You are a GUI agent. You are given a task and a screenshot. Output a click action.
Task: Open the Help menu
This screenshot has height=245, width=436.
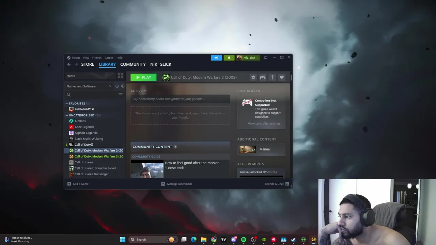[119, 58]
